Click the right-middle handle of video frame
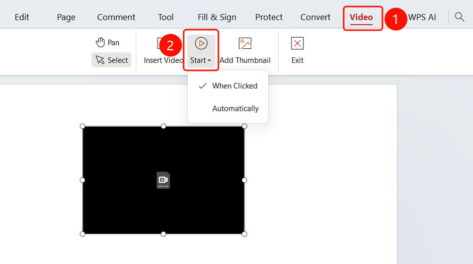The height and width of the screenshot is (264, 473). (245, 180)
